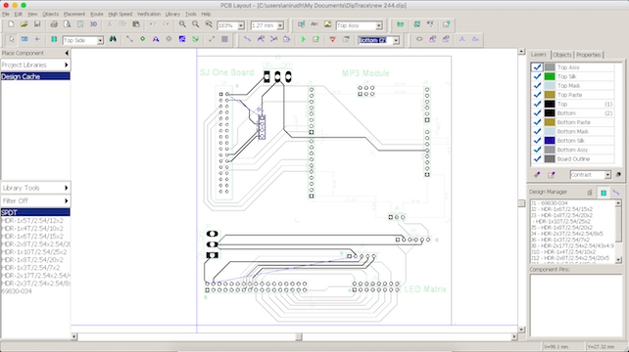This screenshot has width=629, height=352.
Task: Uncheck the Top Mask layer
Action: click(537, 86)
